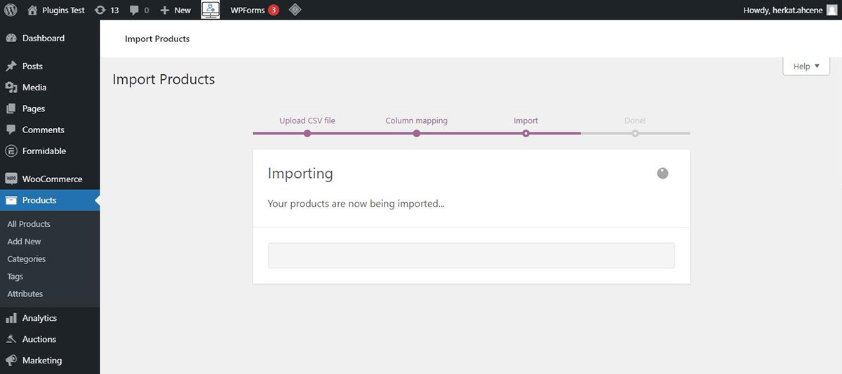Open Dashboard from the sidebar
This screenshot has width=842, height=374.
(x=43, y=39)
